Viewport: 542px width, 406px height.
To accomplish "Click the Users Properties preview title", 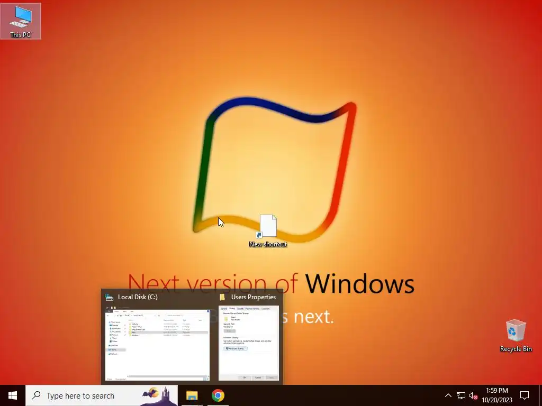I will coord(254,297).
